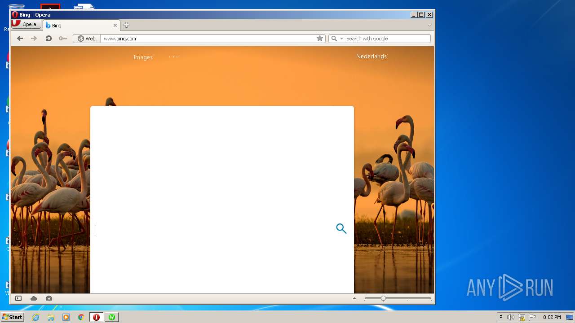Open Opera Link cloud icon
Screen dimensions: 575x323
34,298
